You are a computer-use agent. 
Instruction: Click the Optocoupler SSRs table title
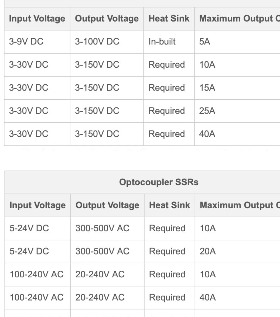(x=159, y=182)
